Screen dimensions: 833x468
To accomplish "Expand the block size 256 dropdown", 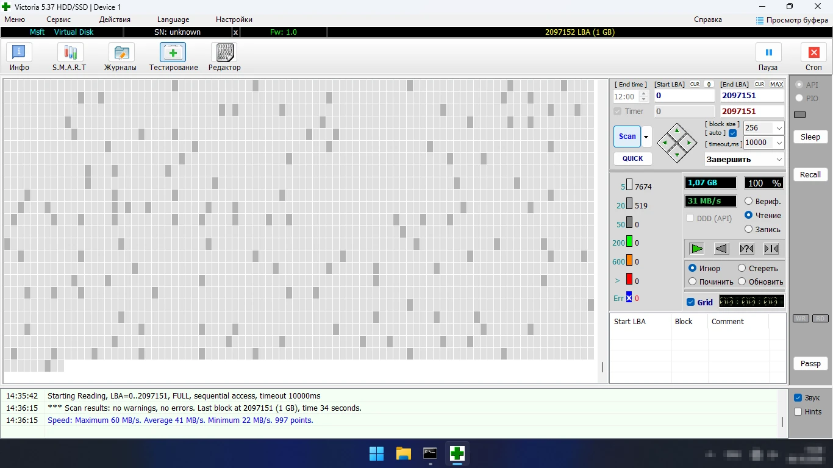I will point(779,128).
